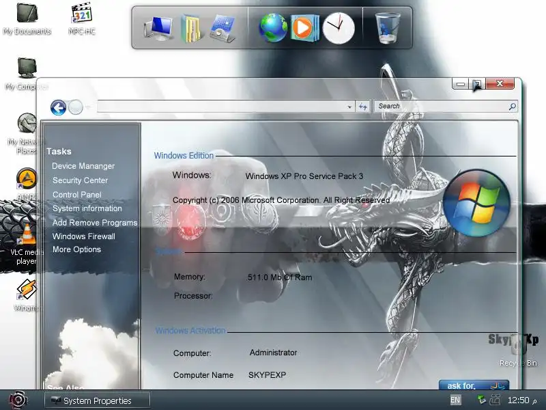
Task: Click the EN language indicator
Action: (x=455, y=400)
